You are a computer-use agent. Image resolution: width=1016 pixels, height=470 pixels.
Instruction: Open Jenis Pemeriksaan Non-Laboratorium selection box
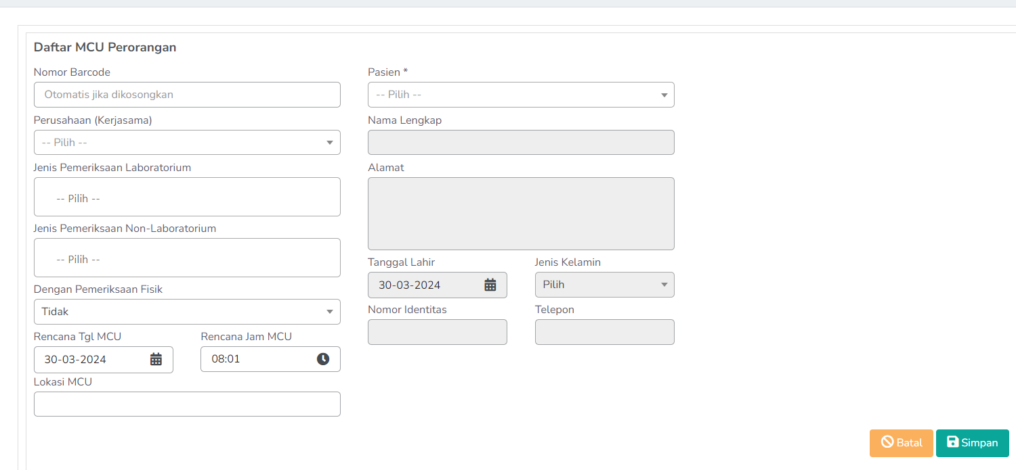[x=187, y=258]
